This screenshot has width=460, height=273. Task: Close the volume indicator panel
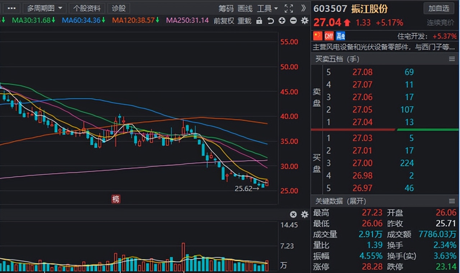[293, 214]
